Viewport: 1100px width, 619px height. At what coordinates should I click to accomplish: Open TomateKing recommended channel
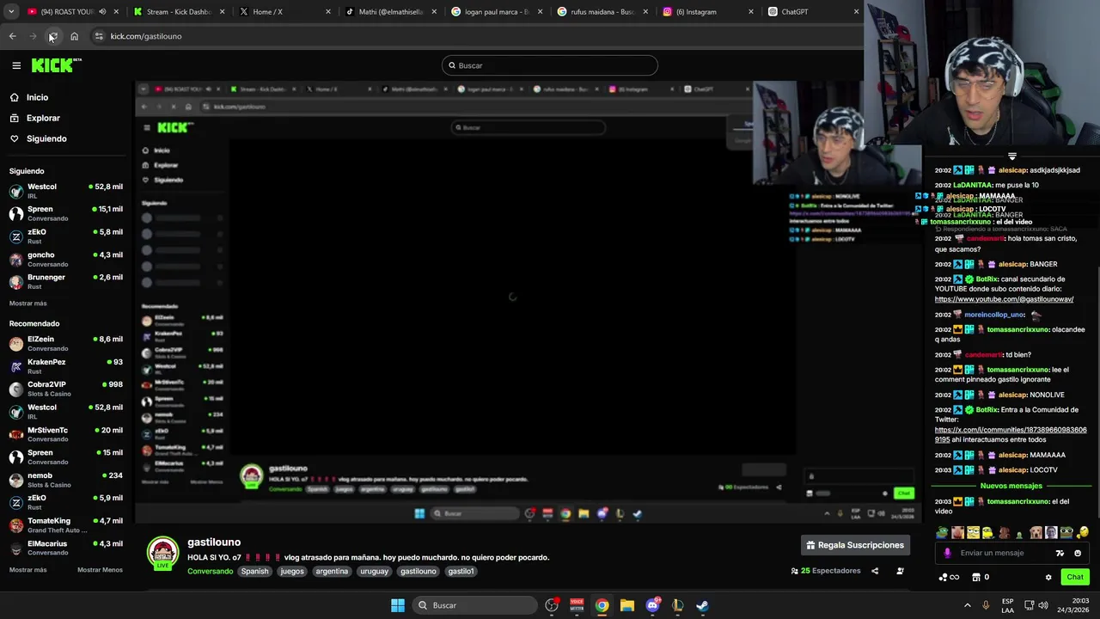(x=65, y=525)
